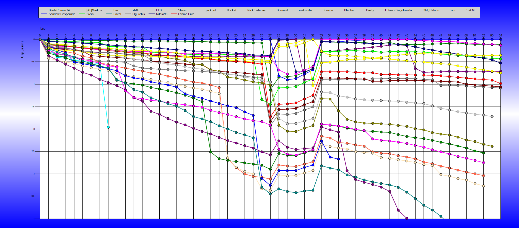Screen dimensions: 519x228
Task: Click the Old_Refoniz legend entry
Action: click(x=431, y=10)
